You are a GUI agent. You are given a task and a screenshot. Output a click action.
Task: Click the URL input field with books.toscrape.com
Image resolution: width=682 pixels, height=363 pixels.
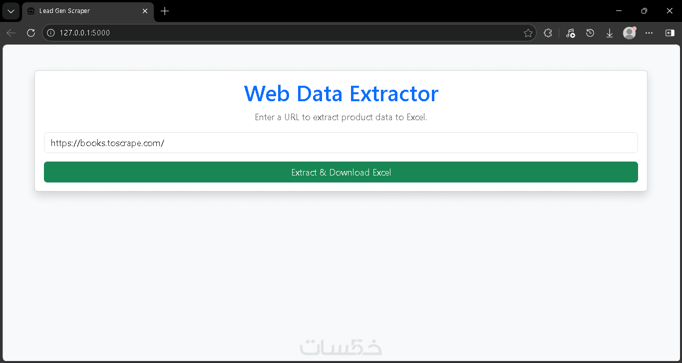(341, 143)
